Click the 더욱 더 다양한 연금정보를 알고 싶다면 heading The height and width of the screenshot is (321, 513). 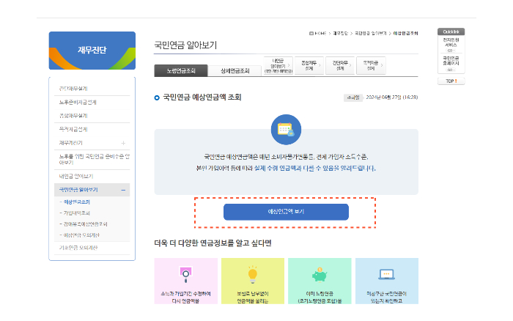pyautogui.click(x=213, y=243)
